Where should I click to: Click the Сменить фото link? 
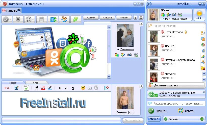[x=125, y=112]
